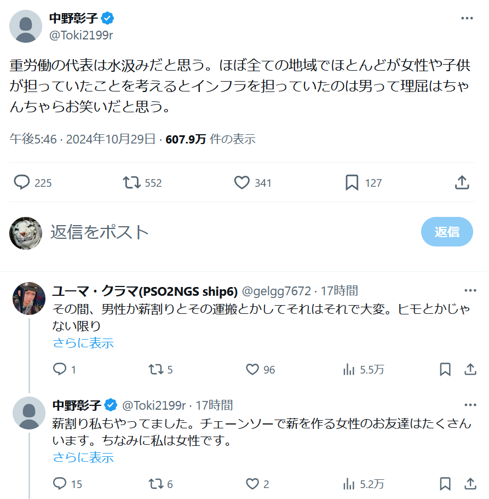View analytics for the 5.5万 views reply
Image resolution: width=489 pixels, height=499 pixels.
coord(349,370)
